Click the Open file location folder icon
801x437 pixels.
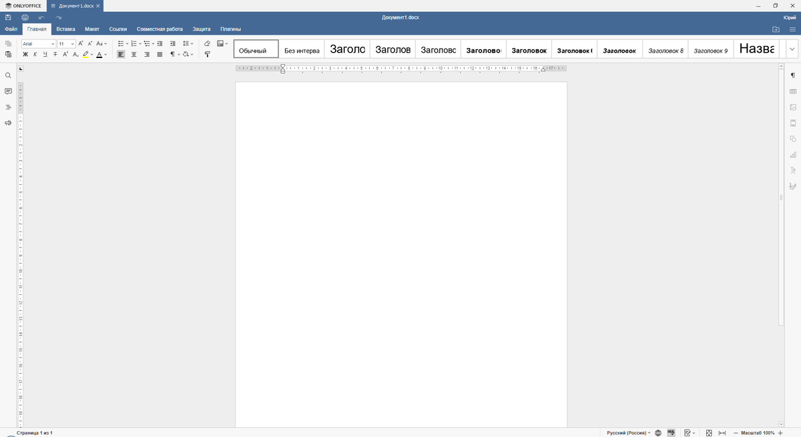(x=776, y=29)
